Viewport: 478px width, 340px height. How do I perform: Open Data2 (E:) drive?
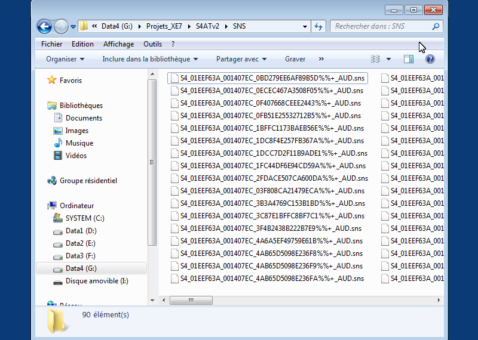point(81,243)
